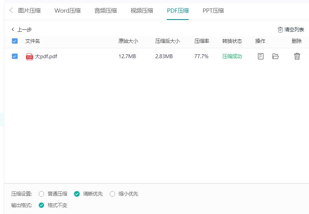Click the 转换状态 column header
Screen dimensions: 309x214
tap(232, 41)
